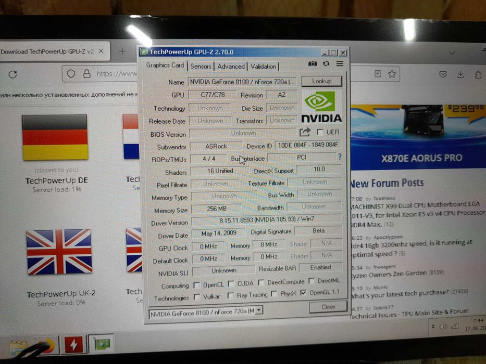Screen dimensions: 486x364
Task: Open the browser downloads arrow
Action: 460,74
